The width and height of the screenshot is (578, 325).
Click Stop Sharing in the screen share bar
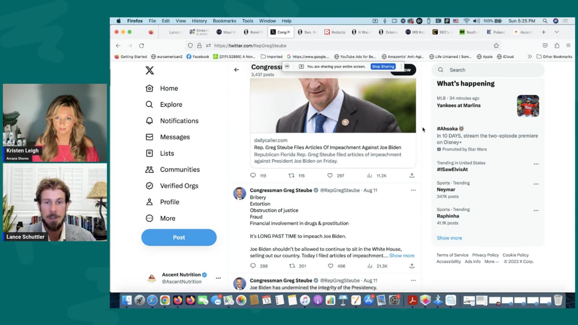coord(383,66)
